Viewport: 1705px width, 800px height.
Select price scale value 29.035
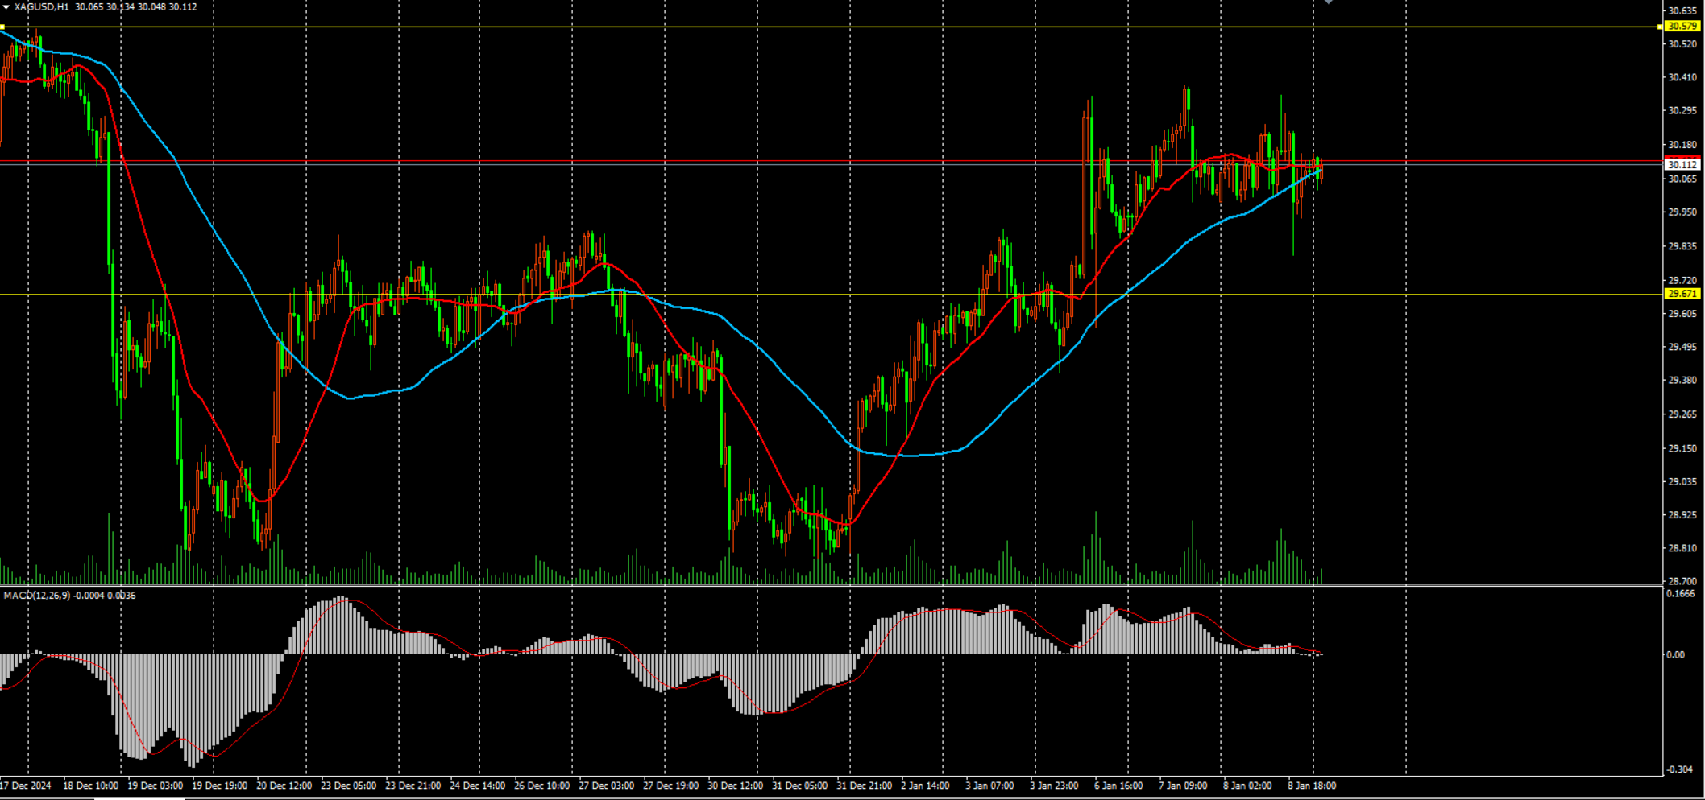(x=1682, y=481)
